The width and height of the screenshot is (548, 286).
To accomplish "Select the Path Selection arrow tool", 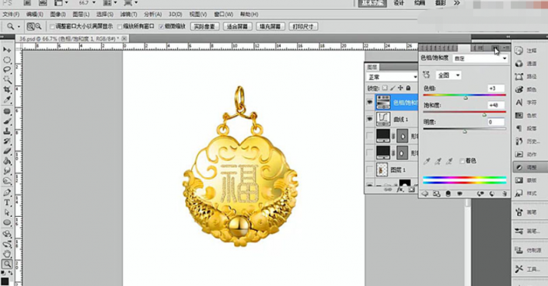I will pyautogui.click(x=7, y=213).
